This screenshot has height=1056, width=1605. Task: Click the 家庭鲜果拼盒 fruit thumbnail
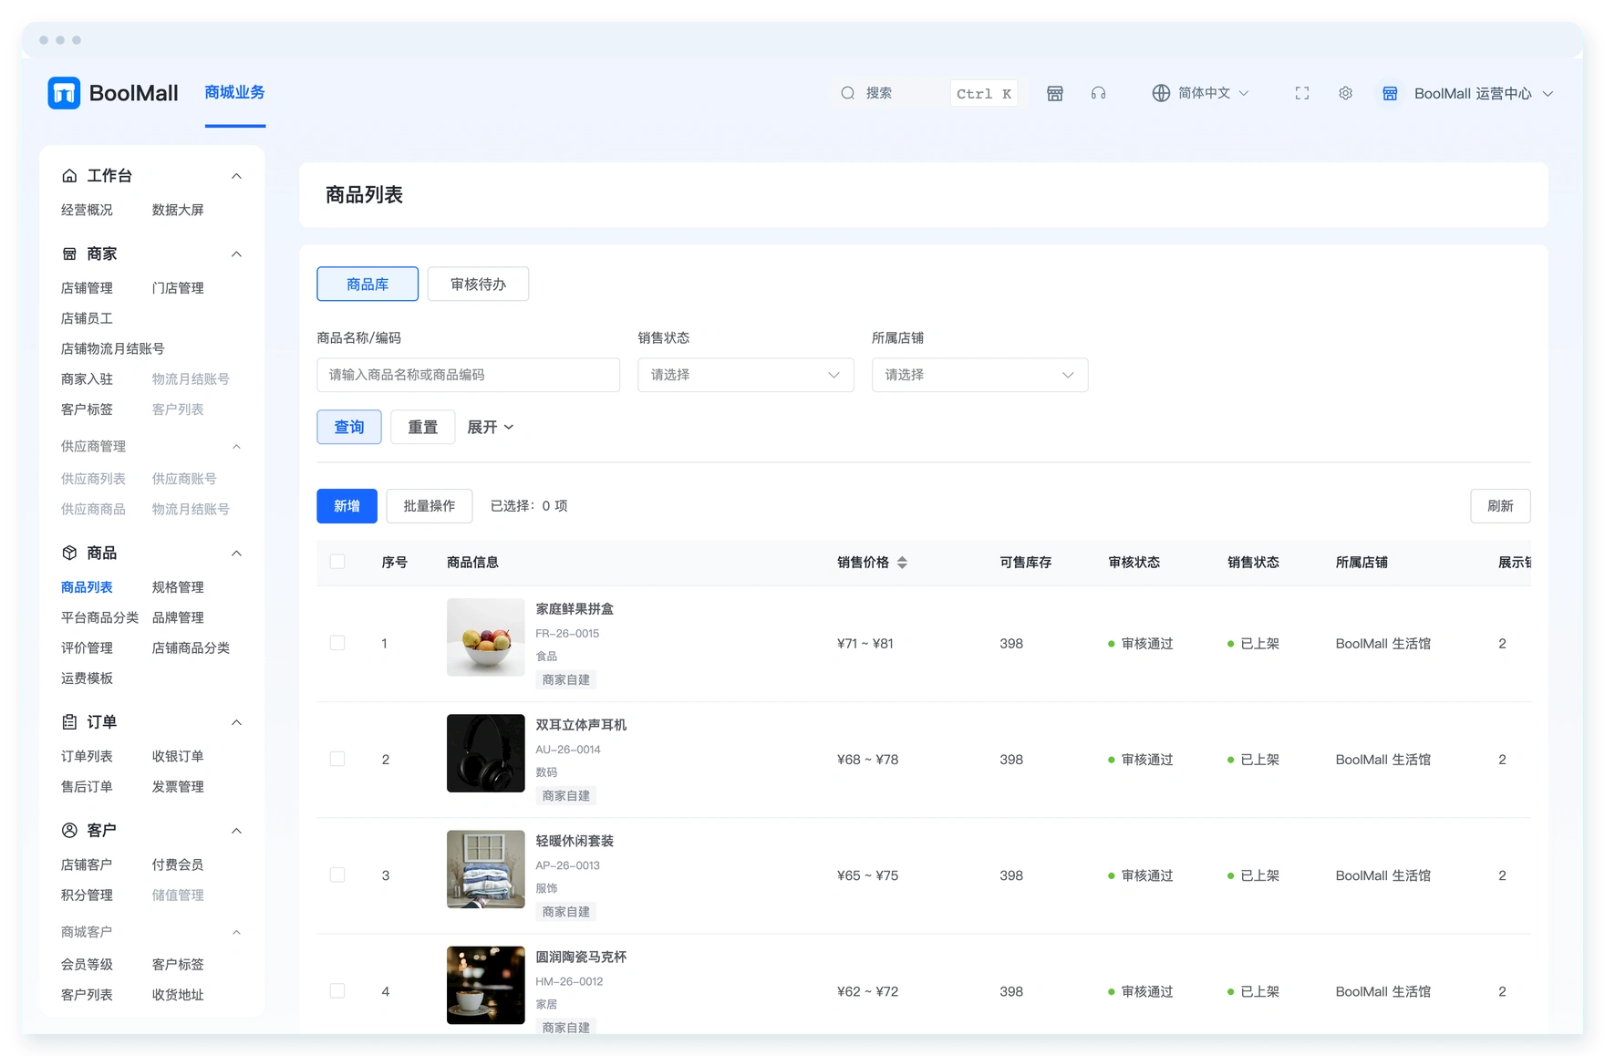coord(486,637)
